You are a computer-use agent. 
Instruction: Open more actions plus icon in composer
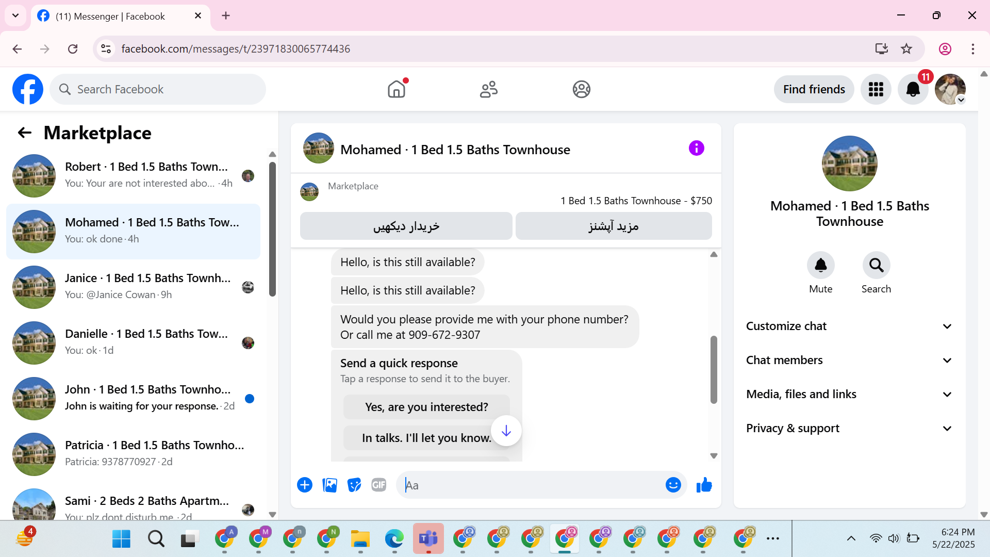click(x=305, y=485)
